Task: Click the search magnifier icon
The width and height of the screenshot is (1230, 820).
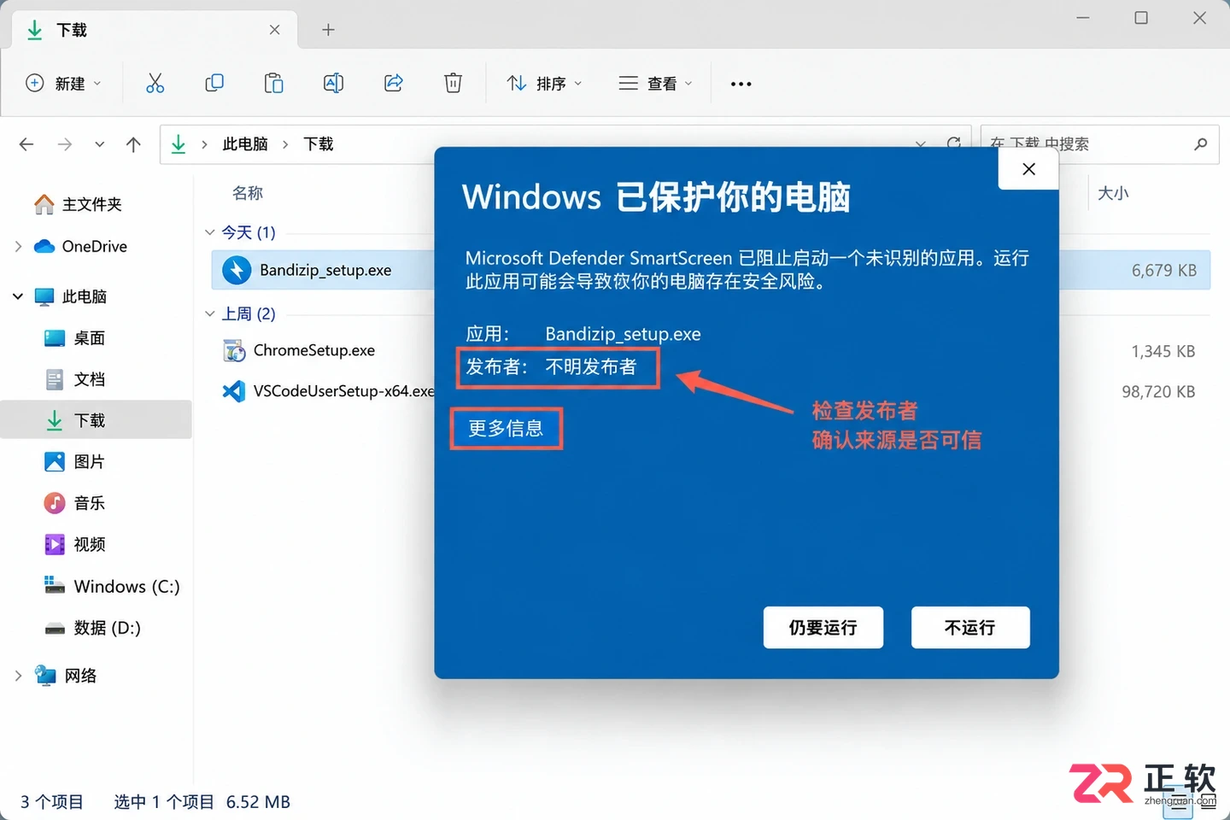Action: pyautogui.click(x=1200, y=144)
